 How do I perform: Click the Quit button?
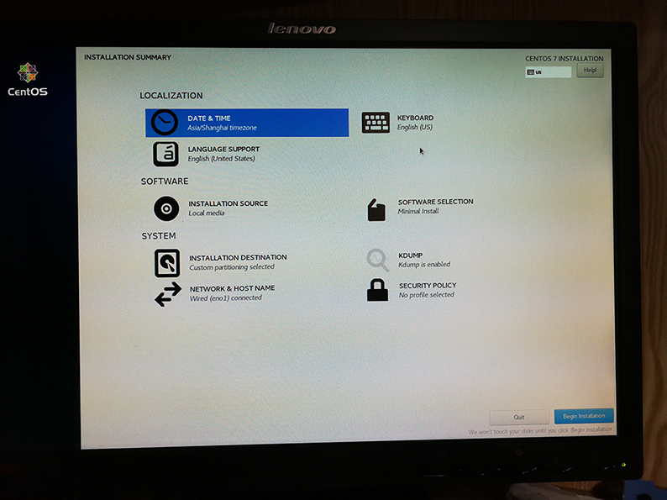tap(519, 417)
